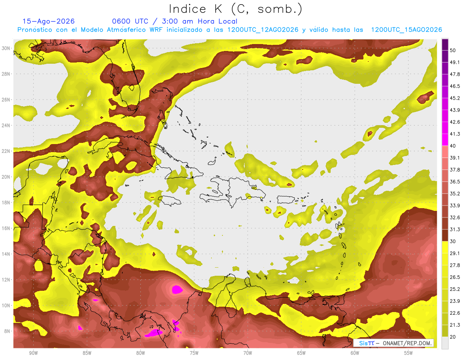Click the colorbar value 43.9
Image resolution: width=463 pixels, height=358 pixels.
coord(455,110)
